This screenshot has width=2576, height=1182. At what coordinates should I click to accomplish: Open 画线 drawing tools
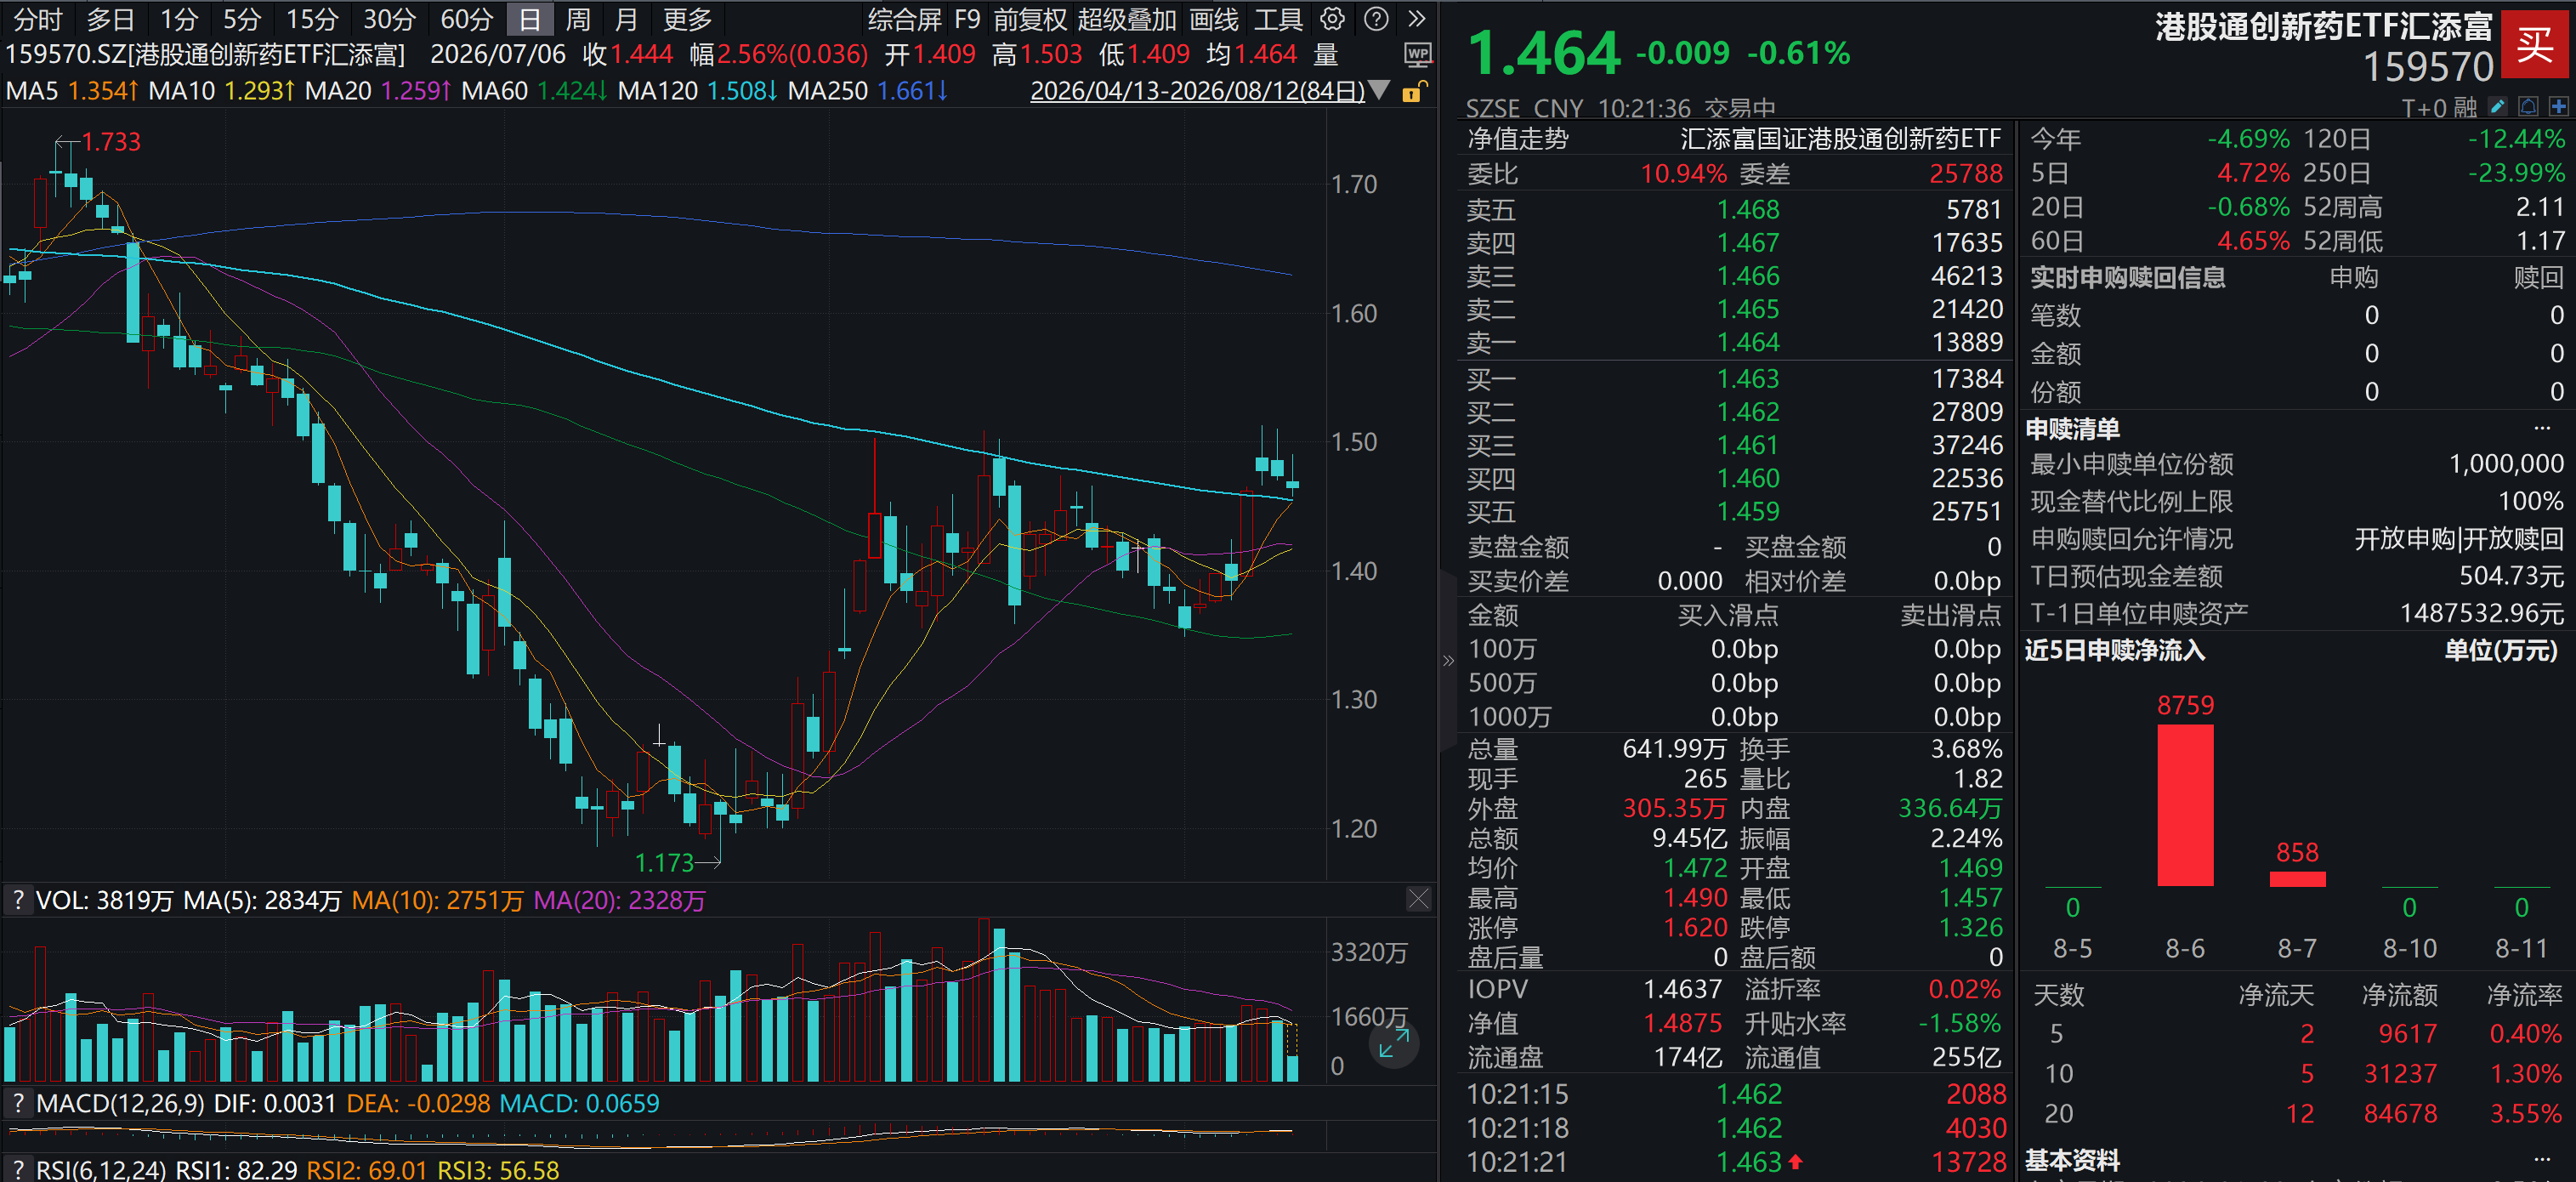click(x=1214, y=19)
